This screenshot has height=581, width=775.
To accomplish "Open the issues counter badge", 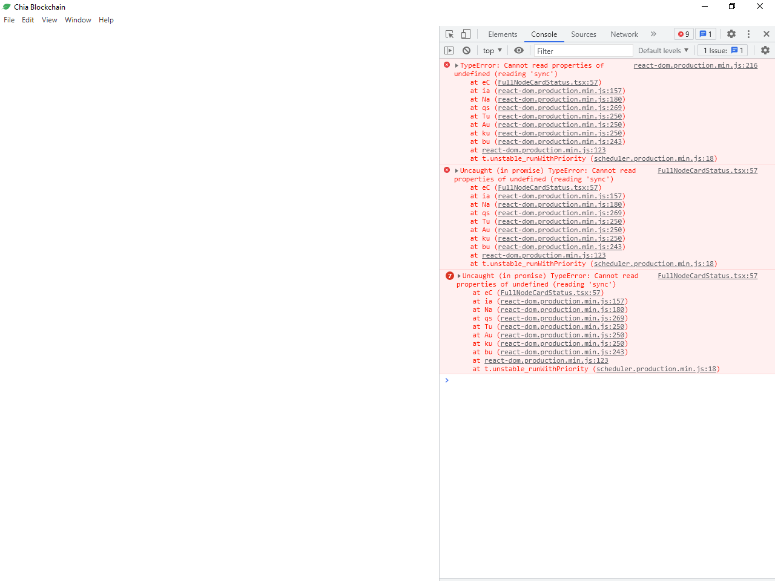I will (706, 34).
